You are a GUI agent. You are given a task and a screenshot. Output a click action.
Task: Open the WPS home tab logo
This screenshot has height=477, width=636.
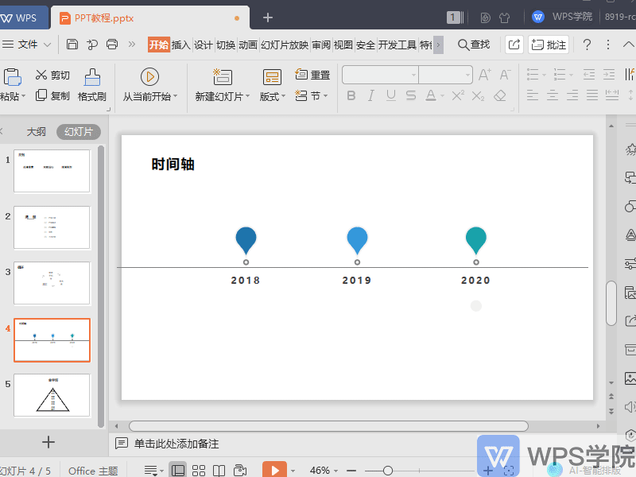pyautogui.click(x=19, y=17)
